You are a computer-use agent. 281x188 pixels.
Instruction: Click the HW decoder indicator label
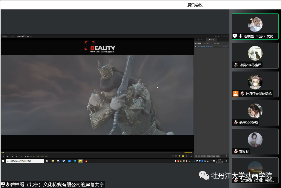pyautogui.click(x=38, y=156)
